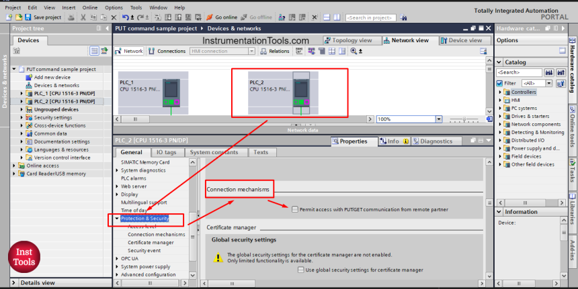Click the Info tab in inspector window
The image size is (578, 289).
coord(393,141)
